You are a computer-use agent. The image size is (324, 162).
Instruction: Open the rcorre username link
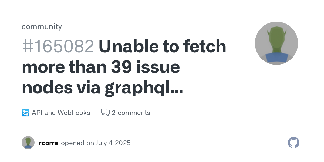pyautogui.click(x=49, y=143)
